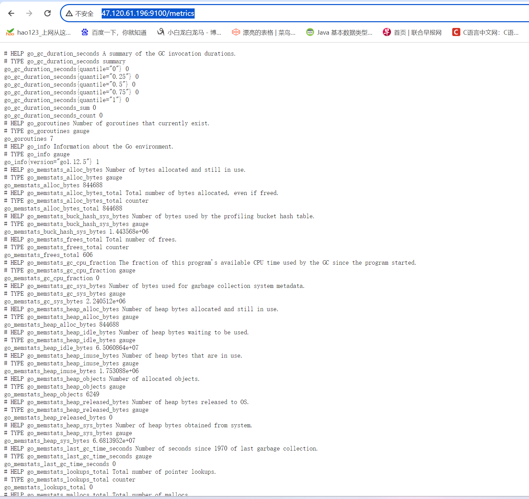Click 'go_memstats_heap_idle_bytes 6.5060864e+07' line
Viewport: 529px width, 499px height.
click(x=71, y=348)
